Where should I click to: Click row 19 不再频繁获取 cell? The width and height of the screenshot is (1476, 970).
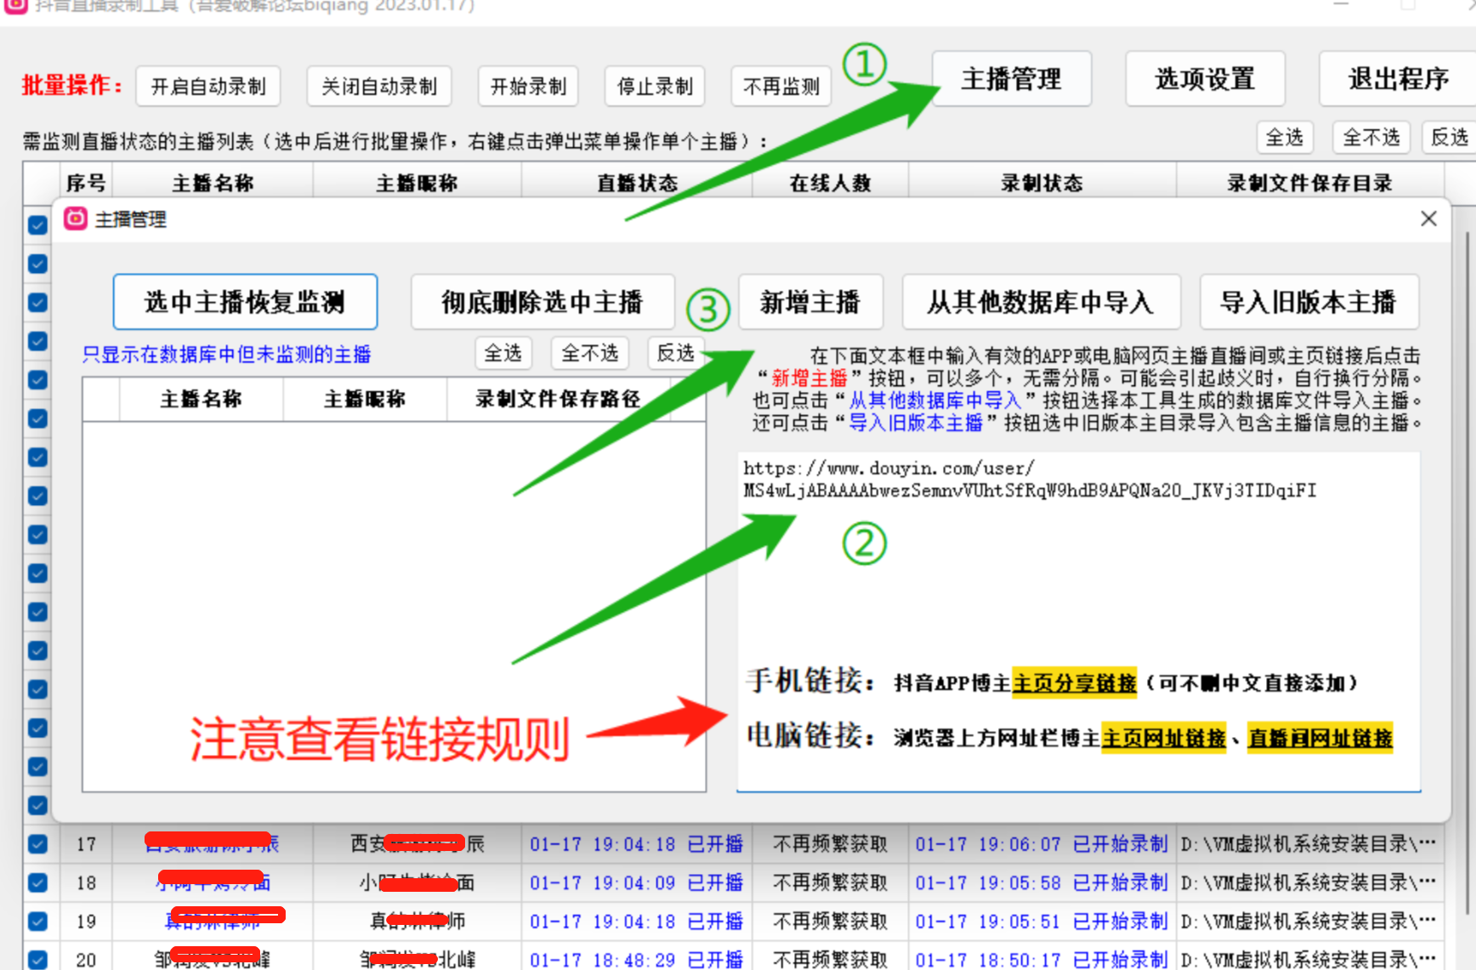click(x=831, y=922)
